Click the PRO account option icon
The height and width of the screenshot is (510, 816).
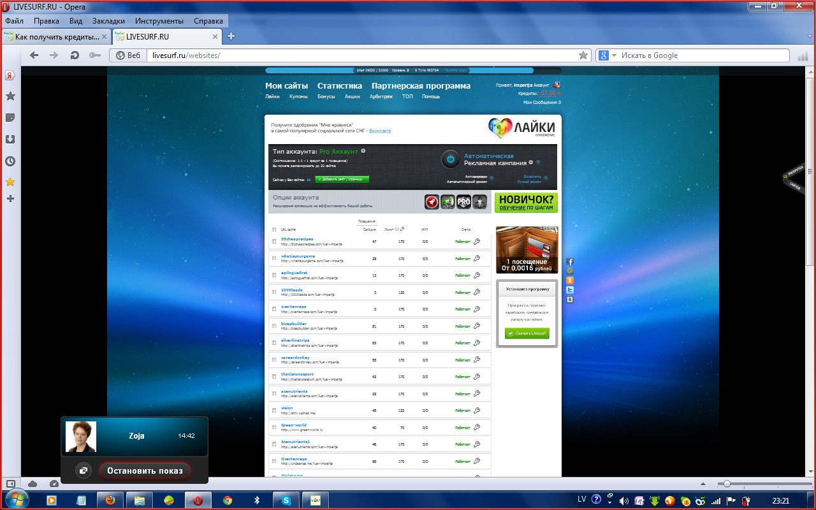(463, 202)
